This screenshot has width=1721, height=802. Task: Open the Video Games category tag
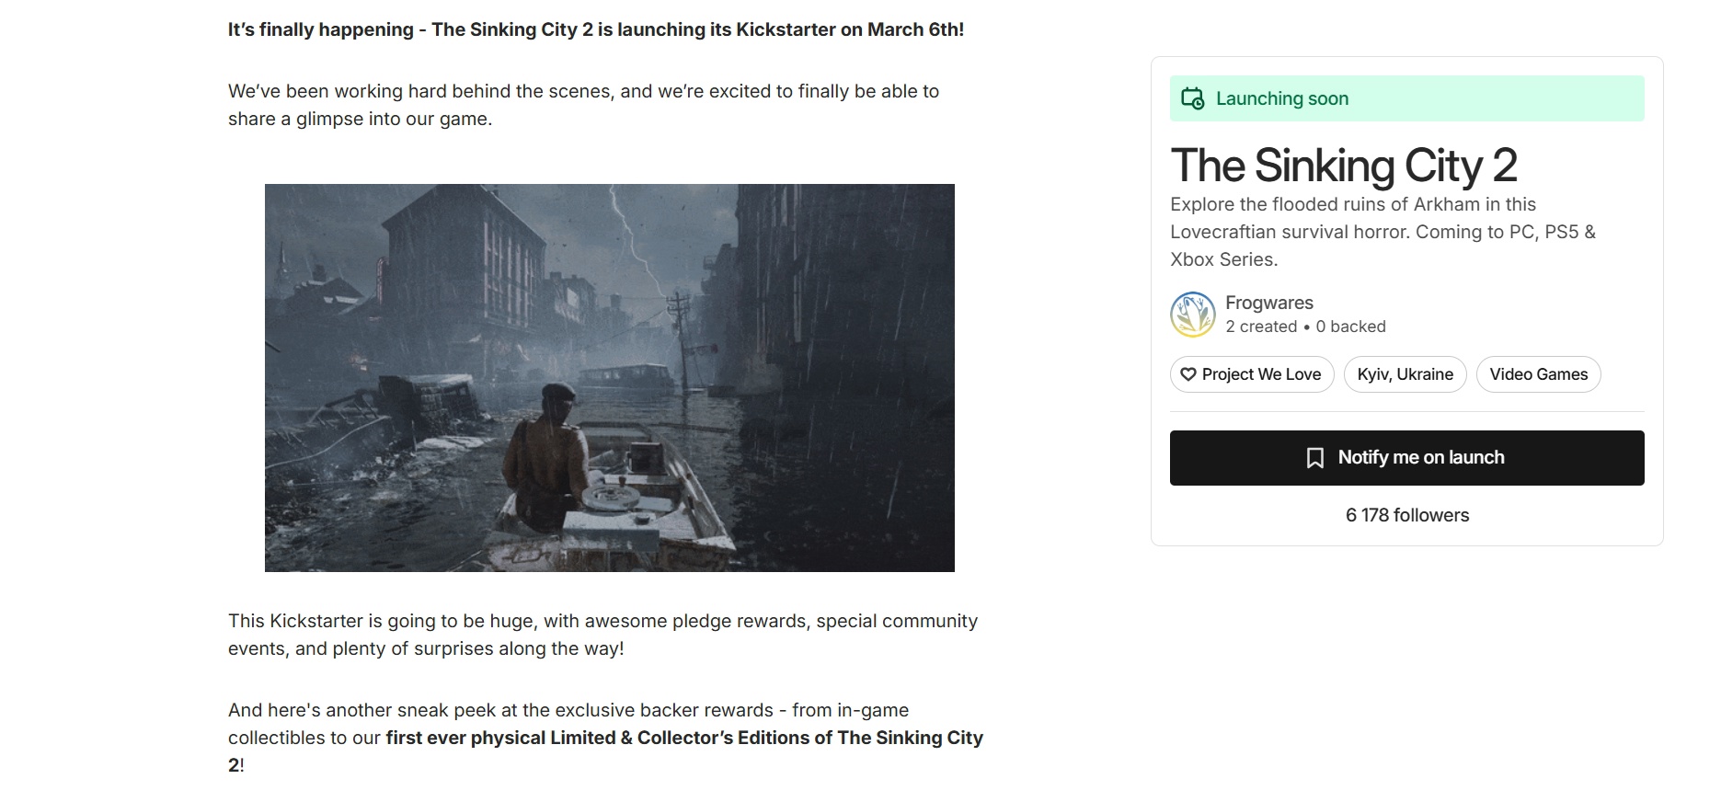1538,374
